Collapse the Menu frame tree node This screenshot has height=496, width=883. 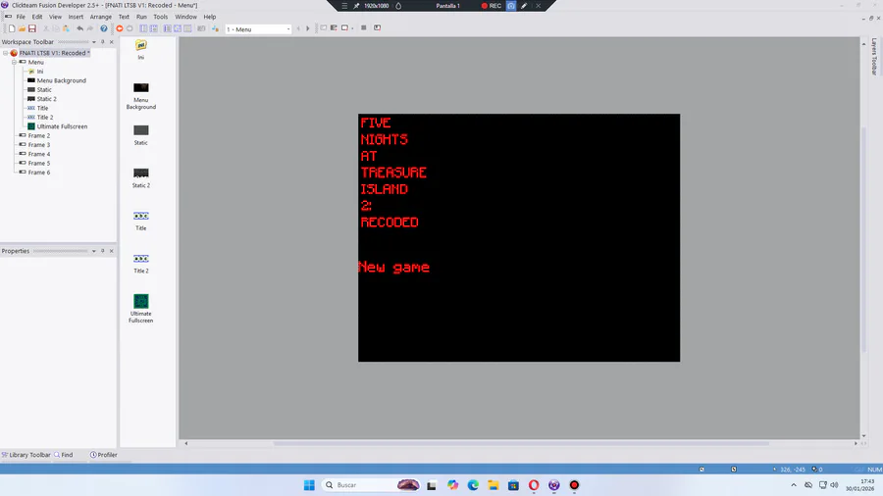tap(15, 62)
